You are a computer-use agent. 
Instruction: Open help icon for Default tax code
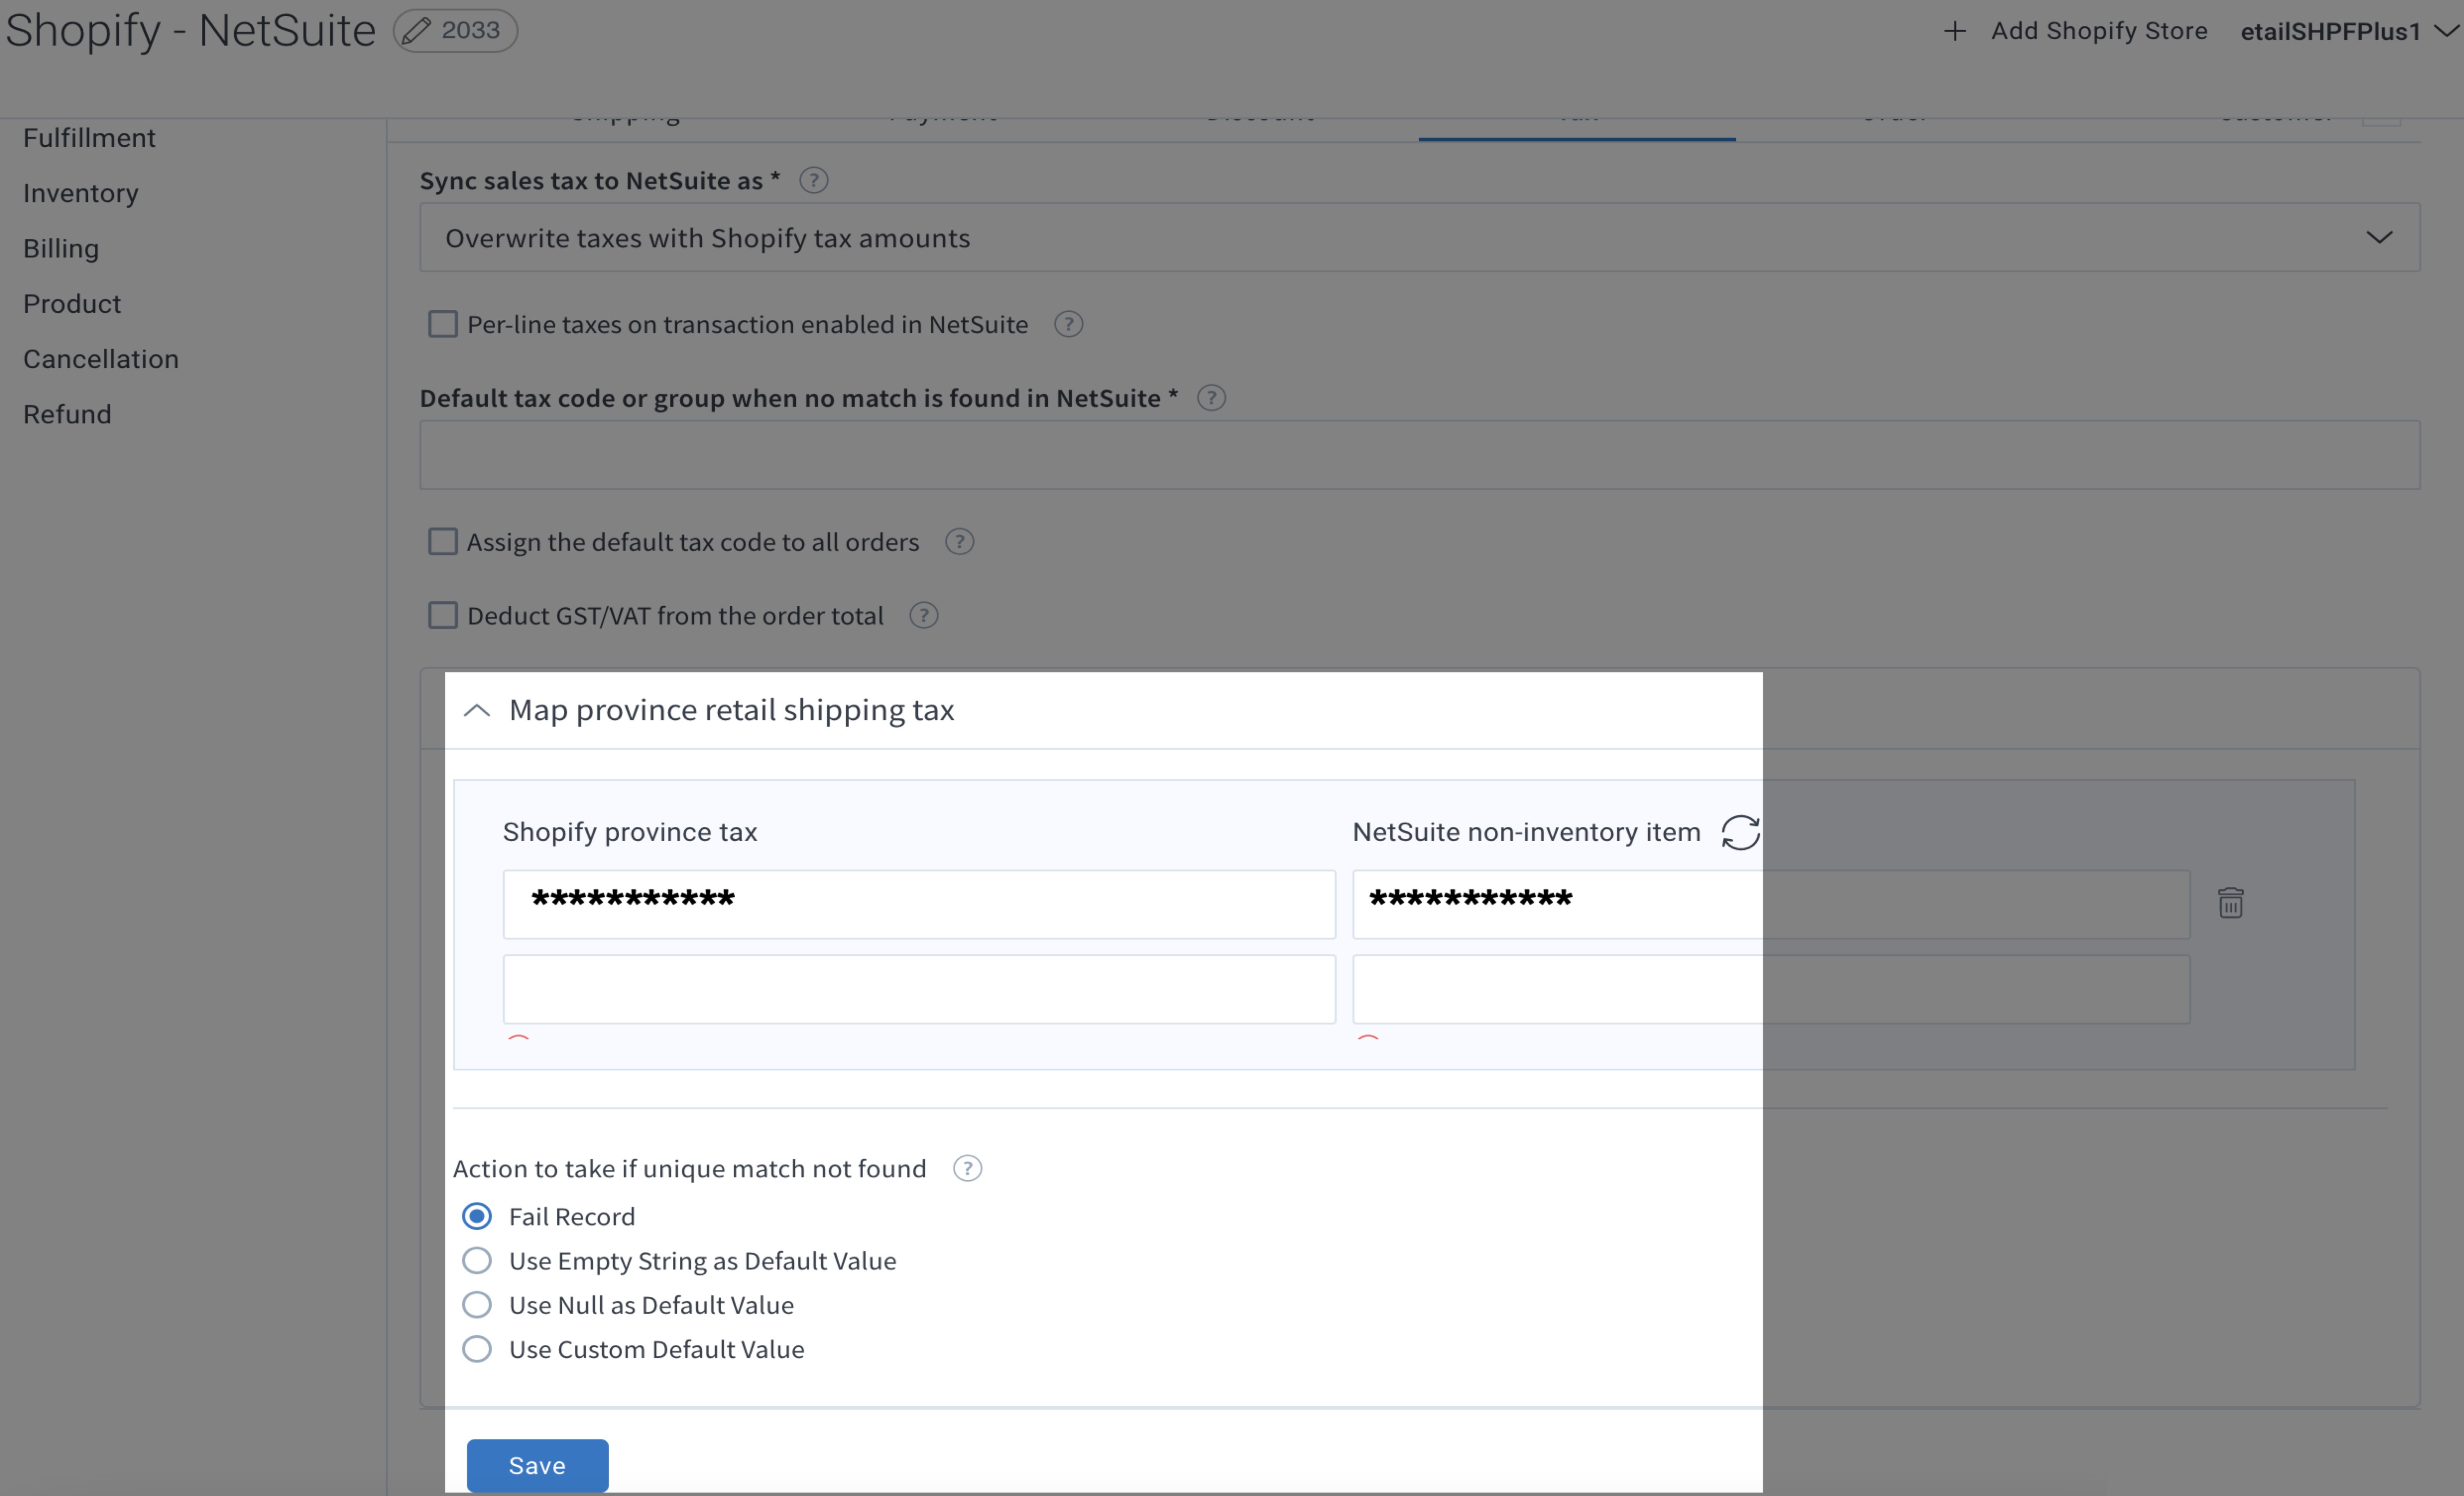coord(1211,398)
